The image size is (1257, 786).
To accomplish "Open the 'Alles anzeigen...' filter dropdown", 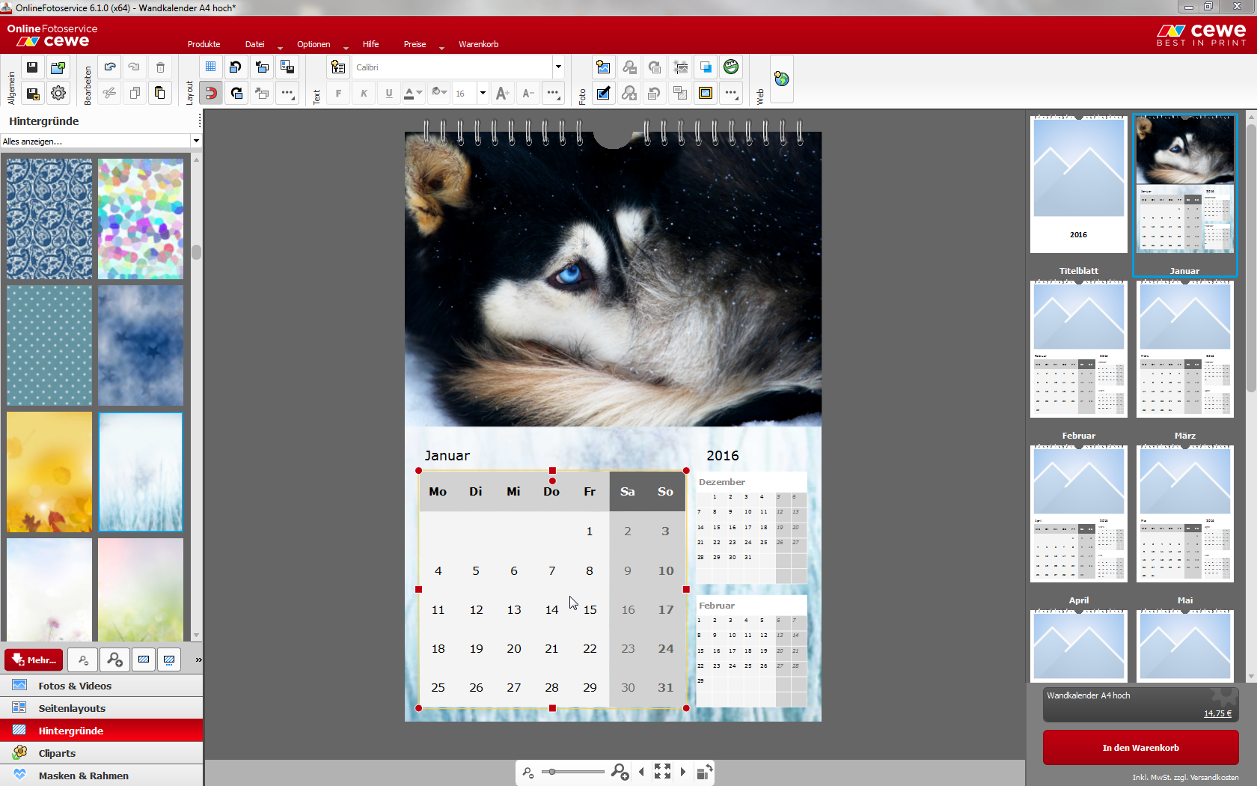I will click(196, 141).
